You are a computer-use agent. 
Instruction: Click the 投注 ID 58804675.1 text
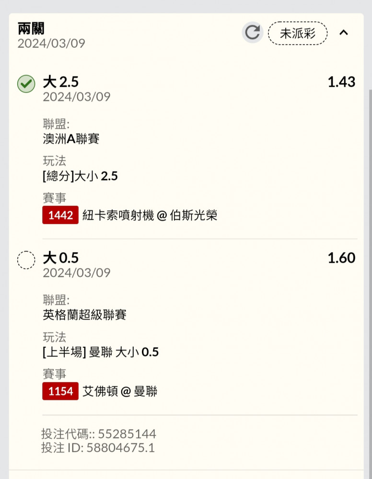[x=98, y=448]
